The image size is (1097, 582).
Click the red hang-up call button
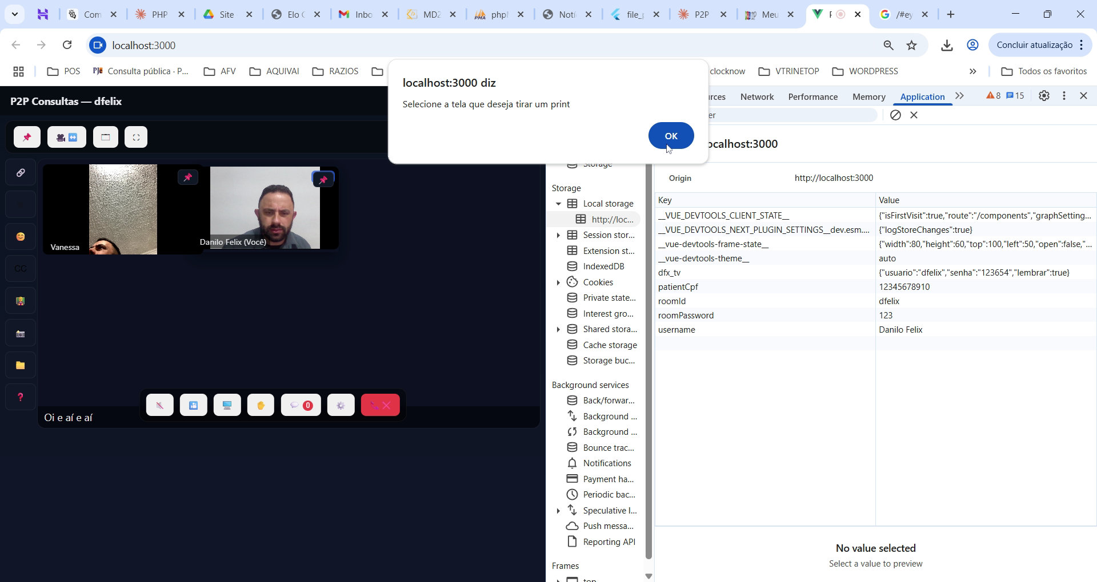pos(380,405)
